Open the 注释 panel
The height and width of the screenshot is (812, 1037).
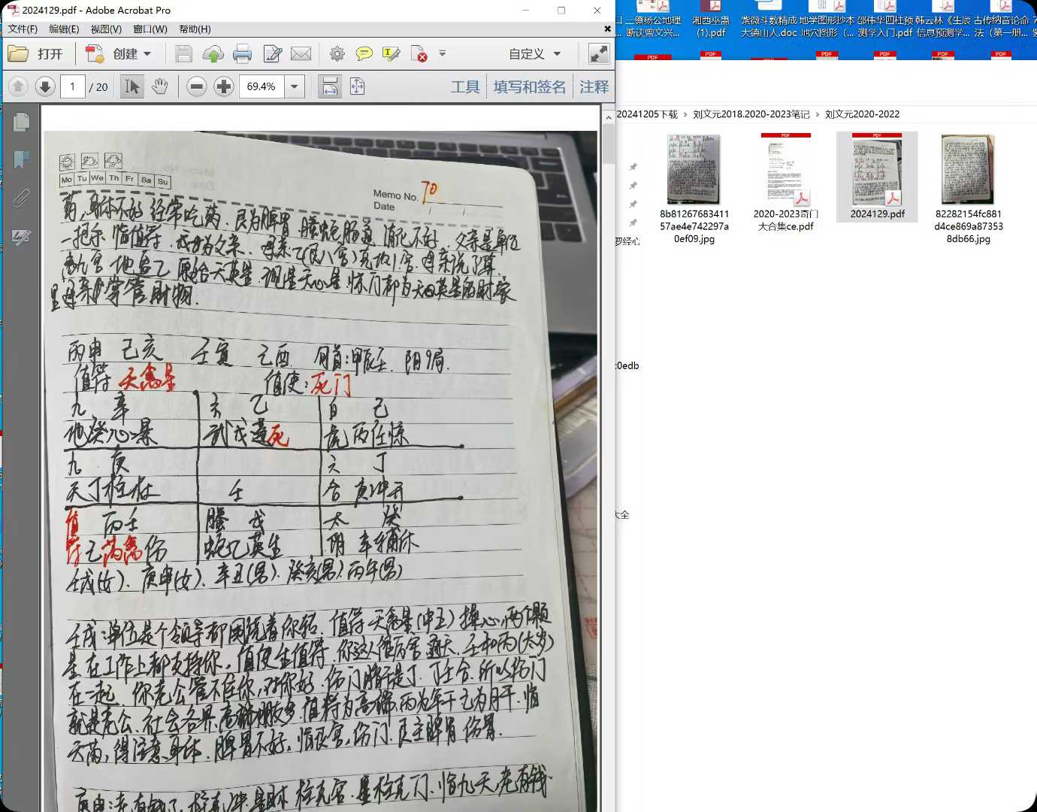[594, 87]
